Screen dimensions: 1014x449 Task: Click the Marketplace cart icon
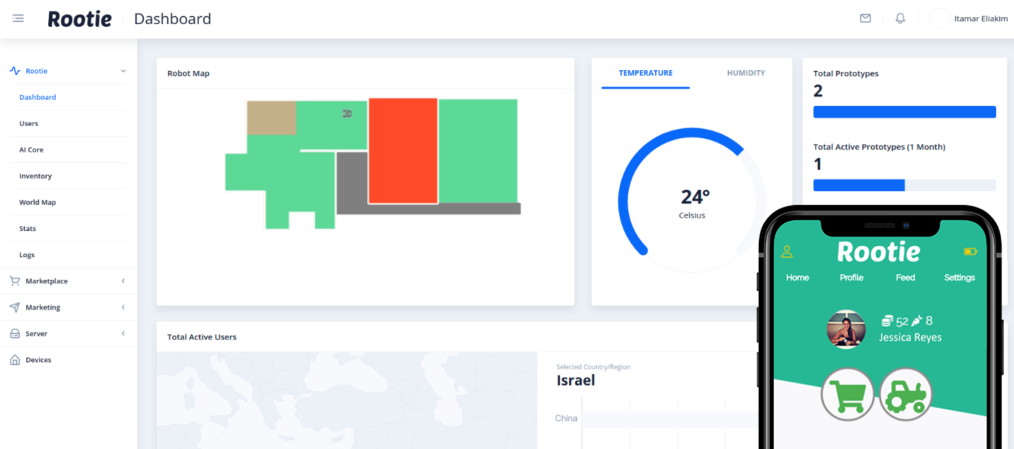pos(15,281)
